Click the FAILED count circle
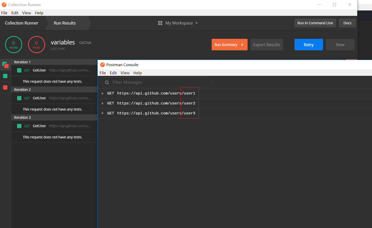The width and height of the screenshot is (372, 228). coord(36,45)
